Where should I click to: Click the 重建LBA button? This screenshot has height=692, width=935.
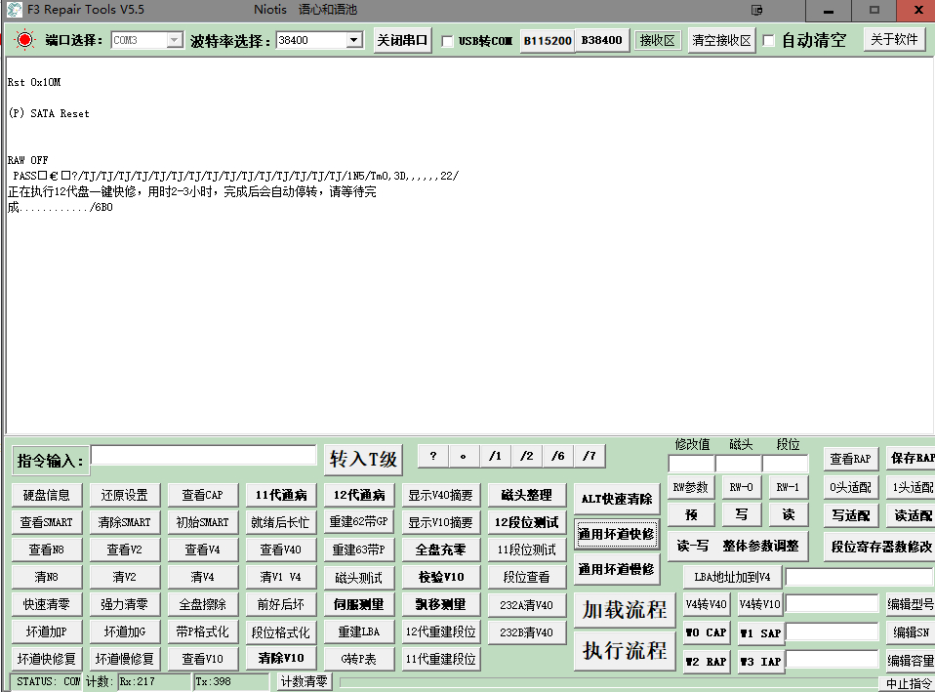pyautogui.click(x=359, y=632)
